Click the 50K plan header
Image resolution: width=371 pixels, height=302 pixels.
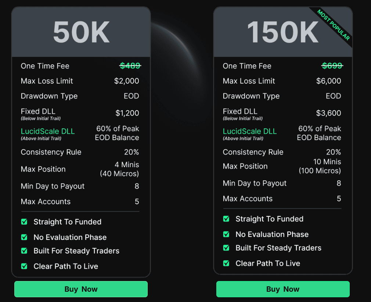[81, 32]
